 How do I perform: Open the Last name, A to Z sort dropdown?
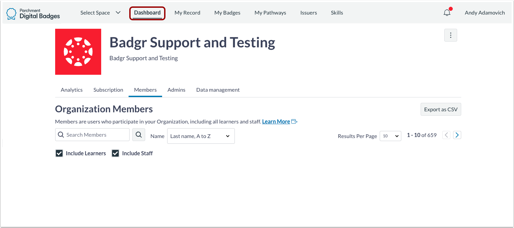(x=201, y=136)
